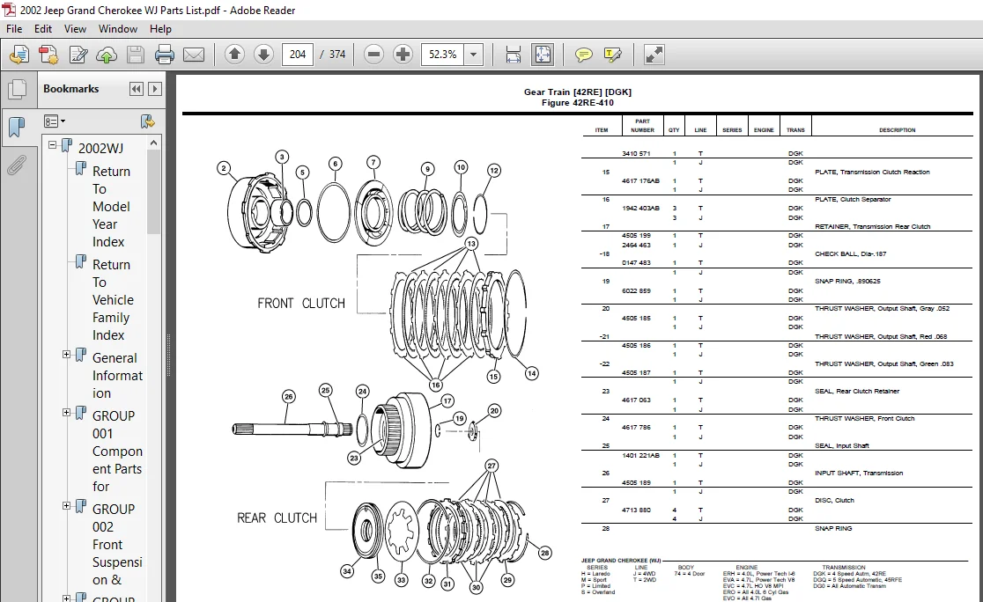The height and width of the screenshot is (602, 983).
Task: Expand the General Information bookmark
Action: [x=66, y=355]
